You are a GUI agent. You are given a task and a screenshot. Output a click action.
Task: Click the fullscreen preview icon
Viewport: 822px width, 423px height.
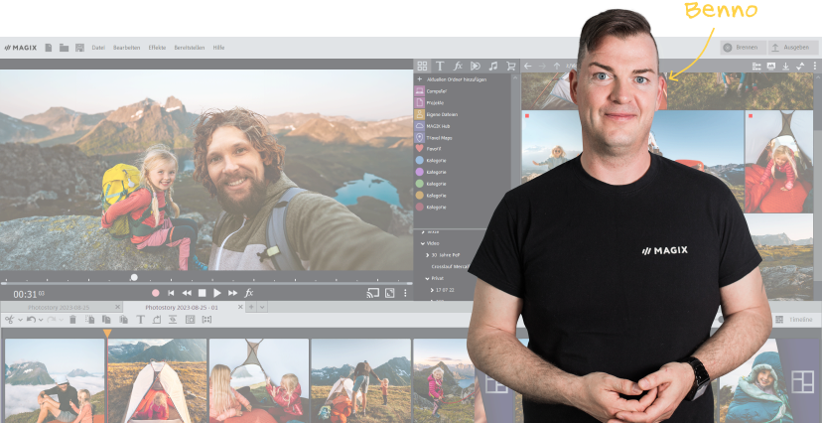(389, 293)
